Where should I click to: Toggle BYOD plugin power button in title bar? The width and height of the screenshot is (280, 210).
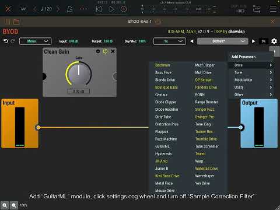pyautogui.click(x=158, y=22)
